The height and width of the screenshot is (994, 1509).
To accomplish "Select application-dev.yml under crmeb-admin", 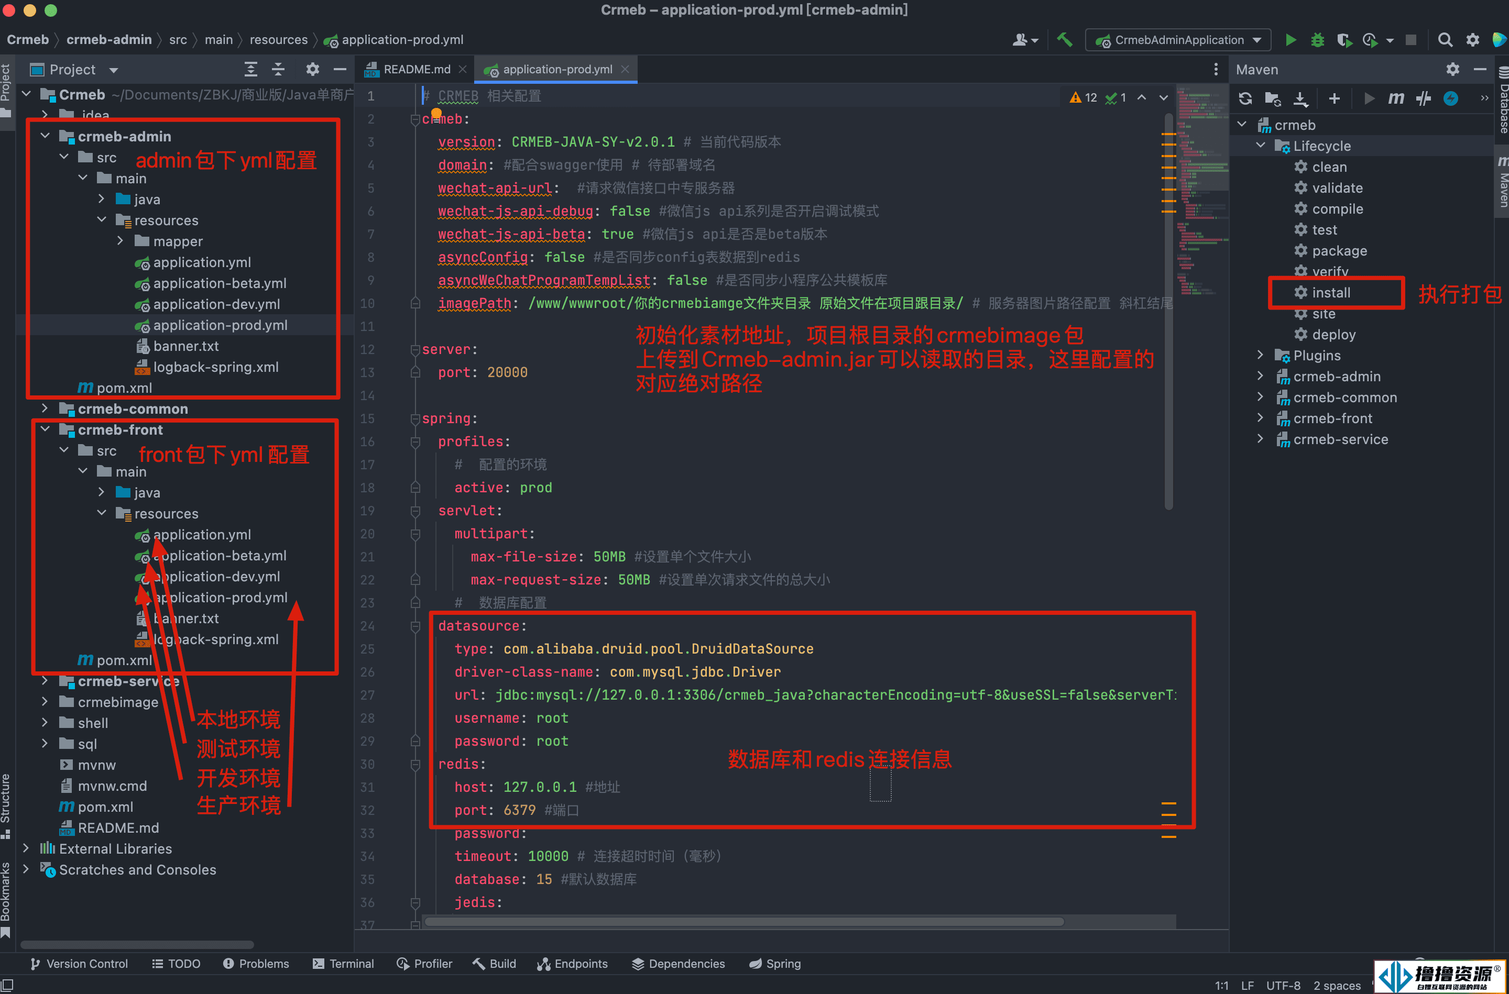I will coord(216,304).
